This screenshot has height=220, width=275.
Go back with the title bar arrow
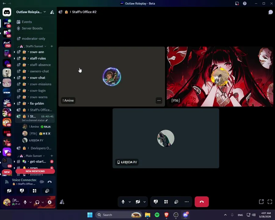4,3
